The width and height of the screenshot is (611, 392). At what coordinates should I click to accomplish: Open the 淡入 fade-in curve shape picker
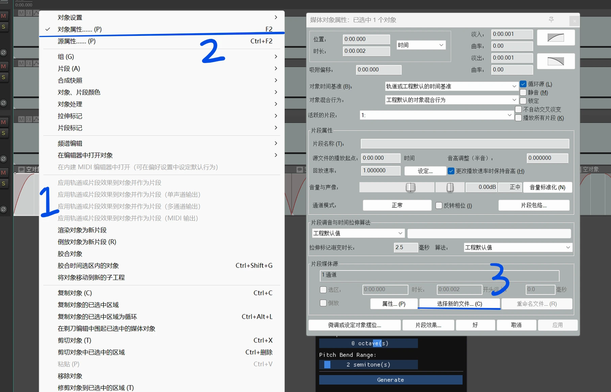tap(556, 38)
